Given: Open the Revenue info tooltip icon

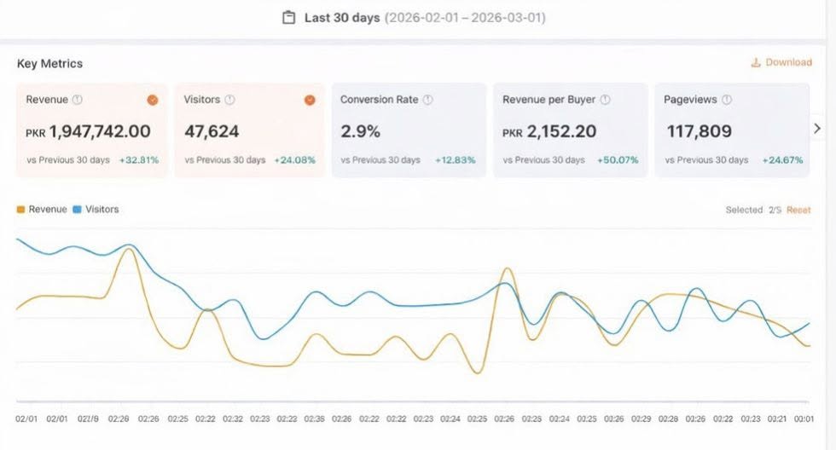Looking at the screenshot, I should click(x=78, y=100).
